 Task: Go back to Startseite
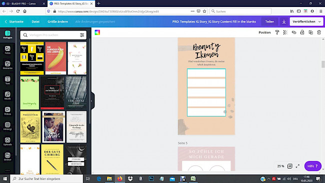(14, 21)
